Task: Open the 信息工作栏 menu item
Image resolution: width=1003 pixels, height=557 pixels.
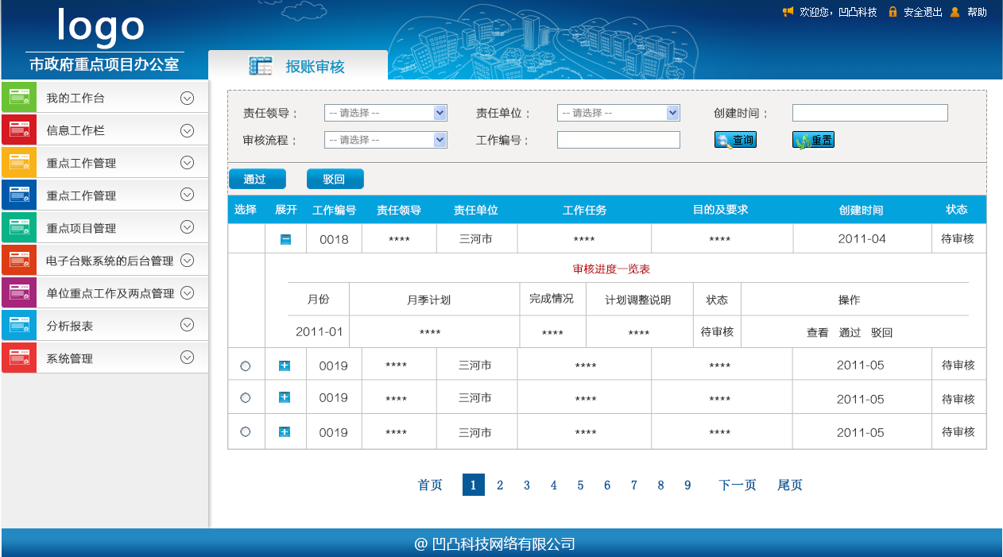Action: pos(105,130)
